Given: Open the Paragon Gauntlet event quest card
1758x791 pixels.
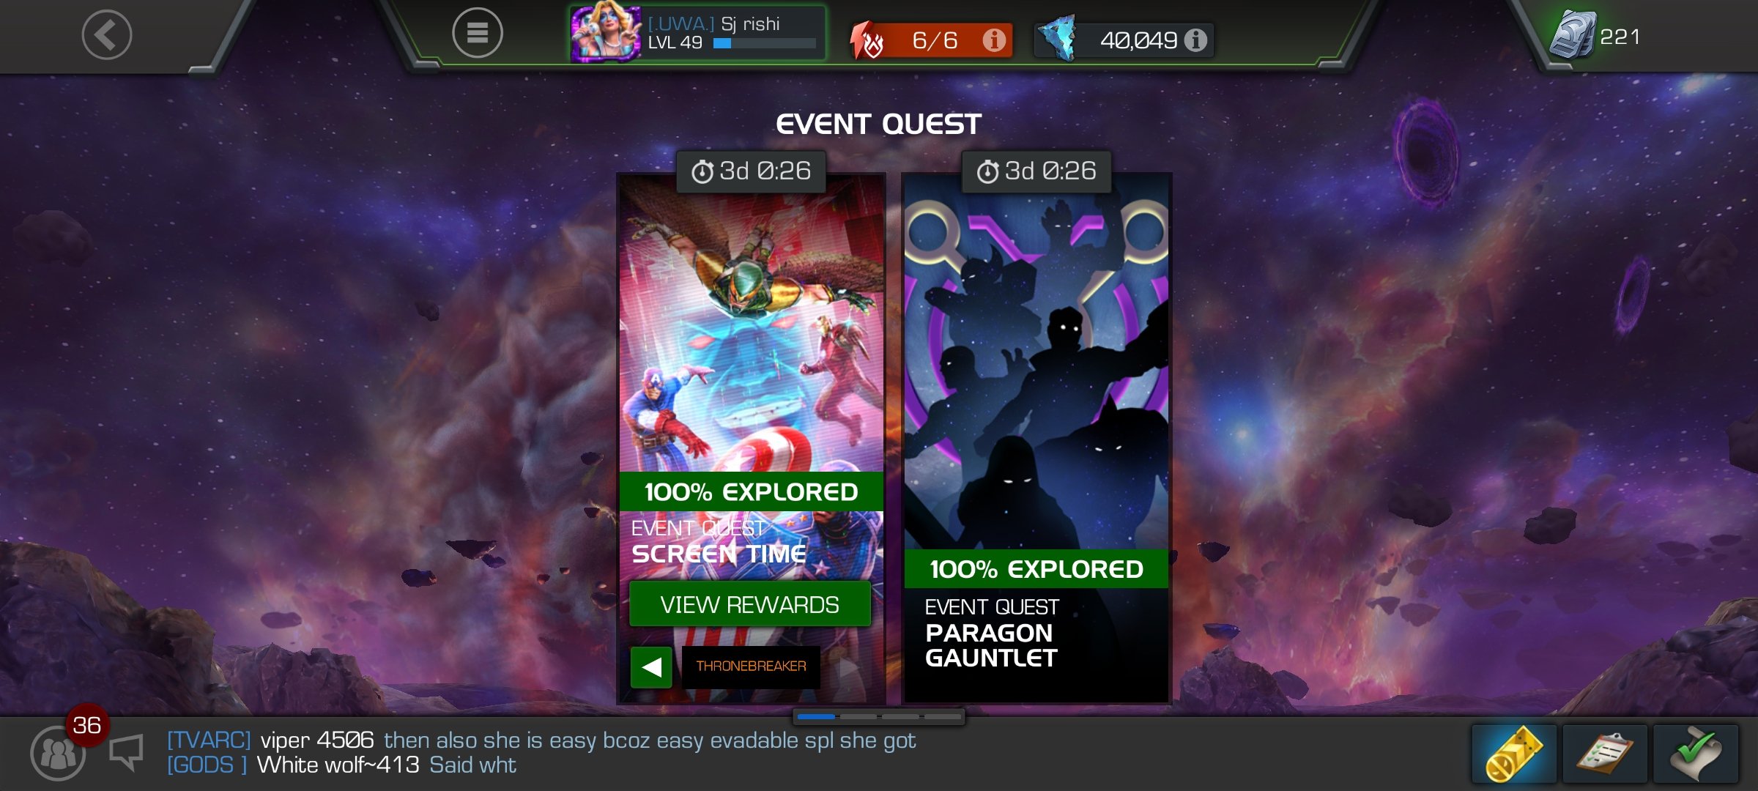Looking at the screenshot, I should pos(1036,438).
